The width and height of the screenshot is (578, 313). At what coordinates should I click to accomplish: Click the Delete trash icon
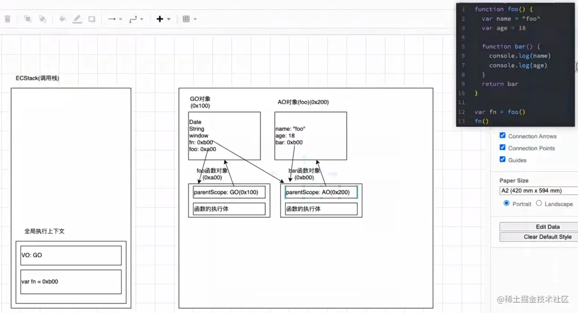tap(7, 19)
